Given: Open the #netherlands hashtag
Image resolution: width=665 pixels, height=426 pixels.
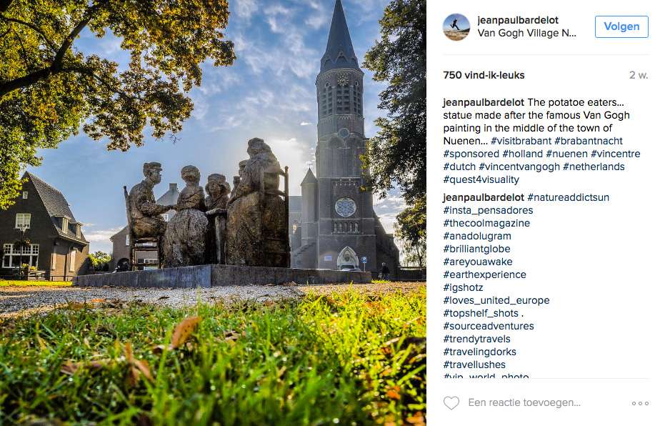Looking at the screenshot, I should 594,167.
